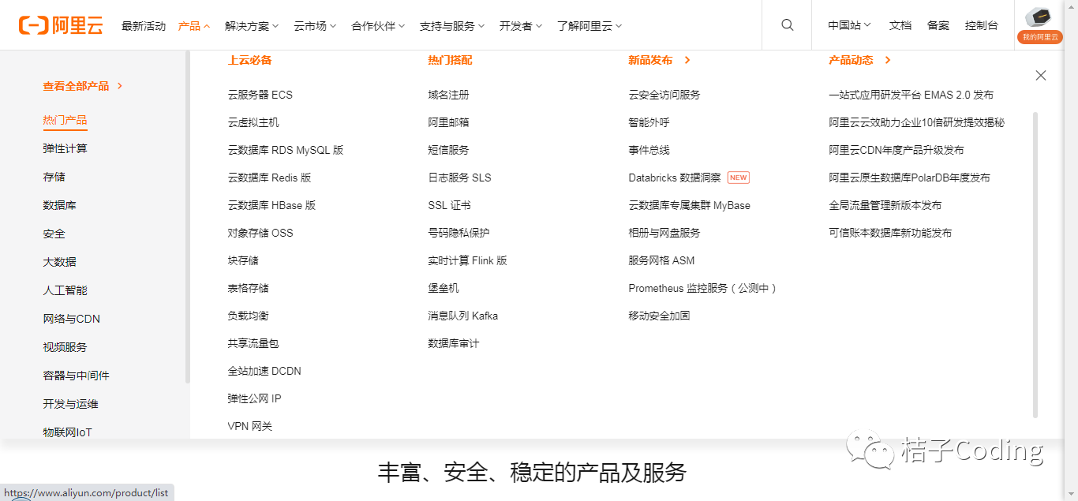Select 存储 category in sidebar
Viewport: 1078px width, 501px height.
[54, 177]
